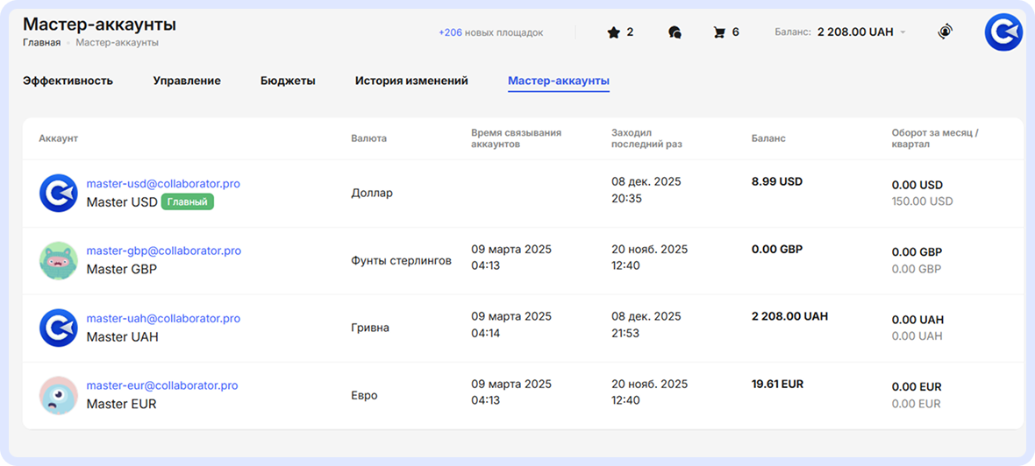This screenshot has width=1035, height=466.
Task: Open the chat messages icon
Action: pos(674,32)
